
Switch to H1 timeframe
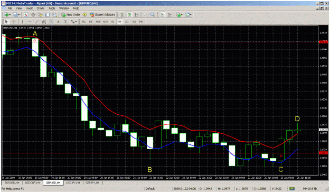coord(112,22)
